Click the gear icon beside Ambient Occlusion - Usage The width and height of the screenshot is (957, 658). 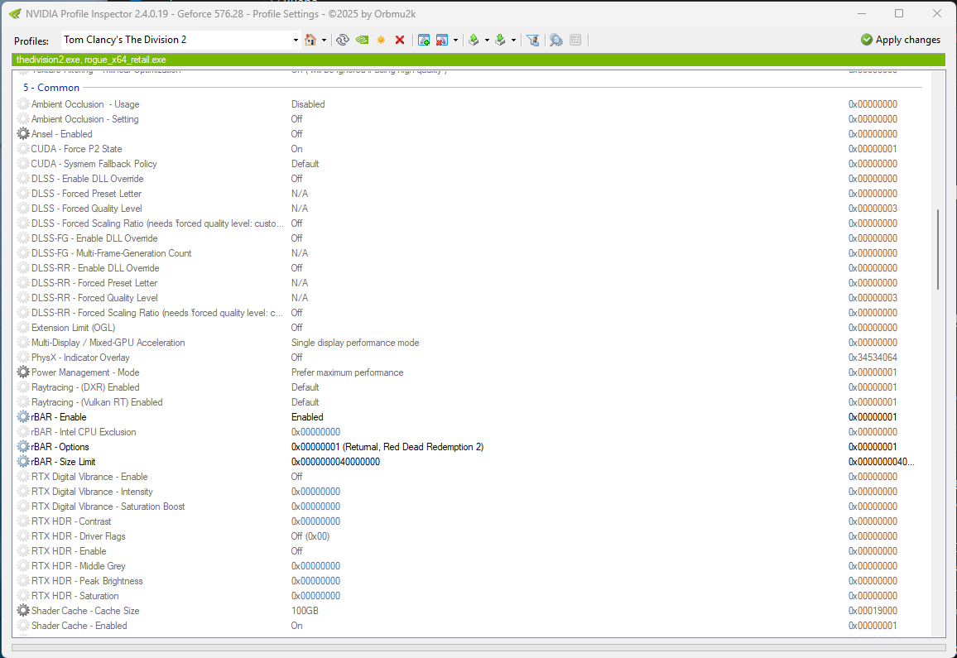pos(23,103)
